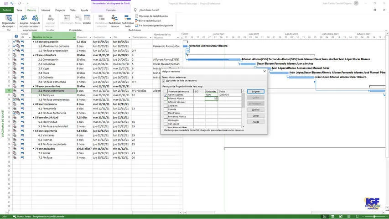This screenshot has width=389, height=219.
Task: Select the 3.2 Tabiques task name cell
Action: tap(54, 95)
